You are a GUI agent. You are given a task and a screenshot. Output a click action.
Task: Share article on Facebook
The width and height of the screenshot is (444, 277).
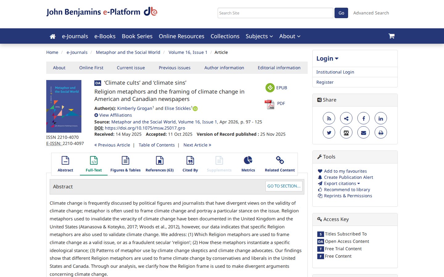tap(364, 118)
